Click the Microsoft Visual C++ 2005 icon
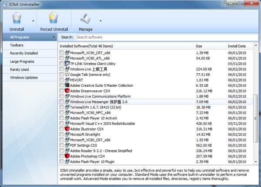The image size is (261, 187). click(67, 123)
